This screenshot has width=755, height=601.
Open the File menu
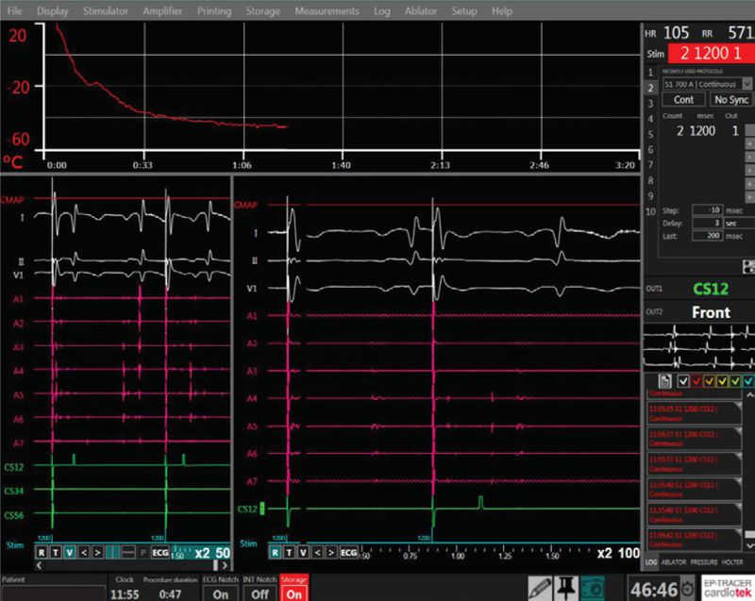tap(14, 10)
